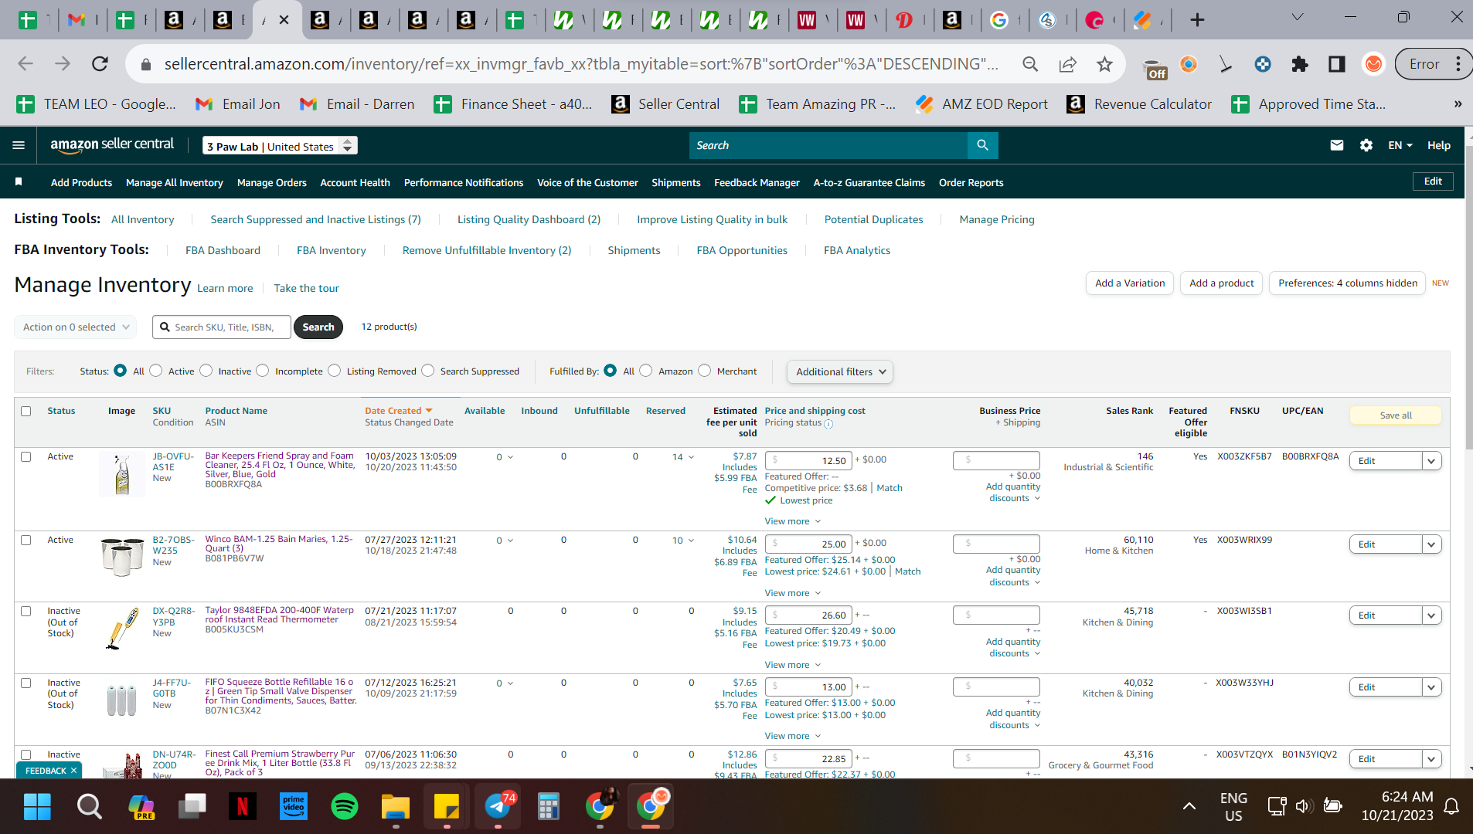Viewport: 1473px width, 834px height.
Task: Open Netflix from the taskbar
Action: 242,807
